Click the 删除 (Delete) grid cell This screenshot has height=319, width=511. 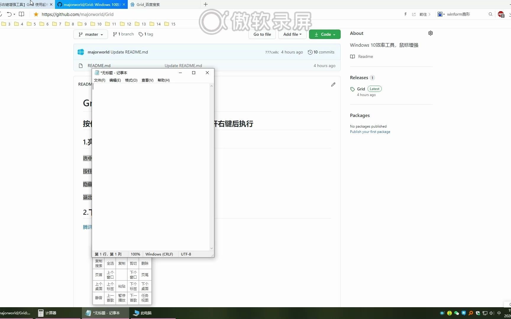pyautogui.click(x=145, y=263)
